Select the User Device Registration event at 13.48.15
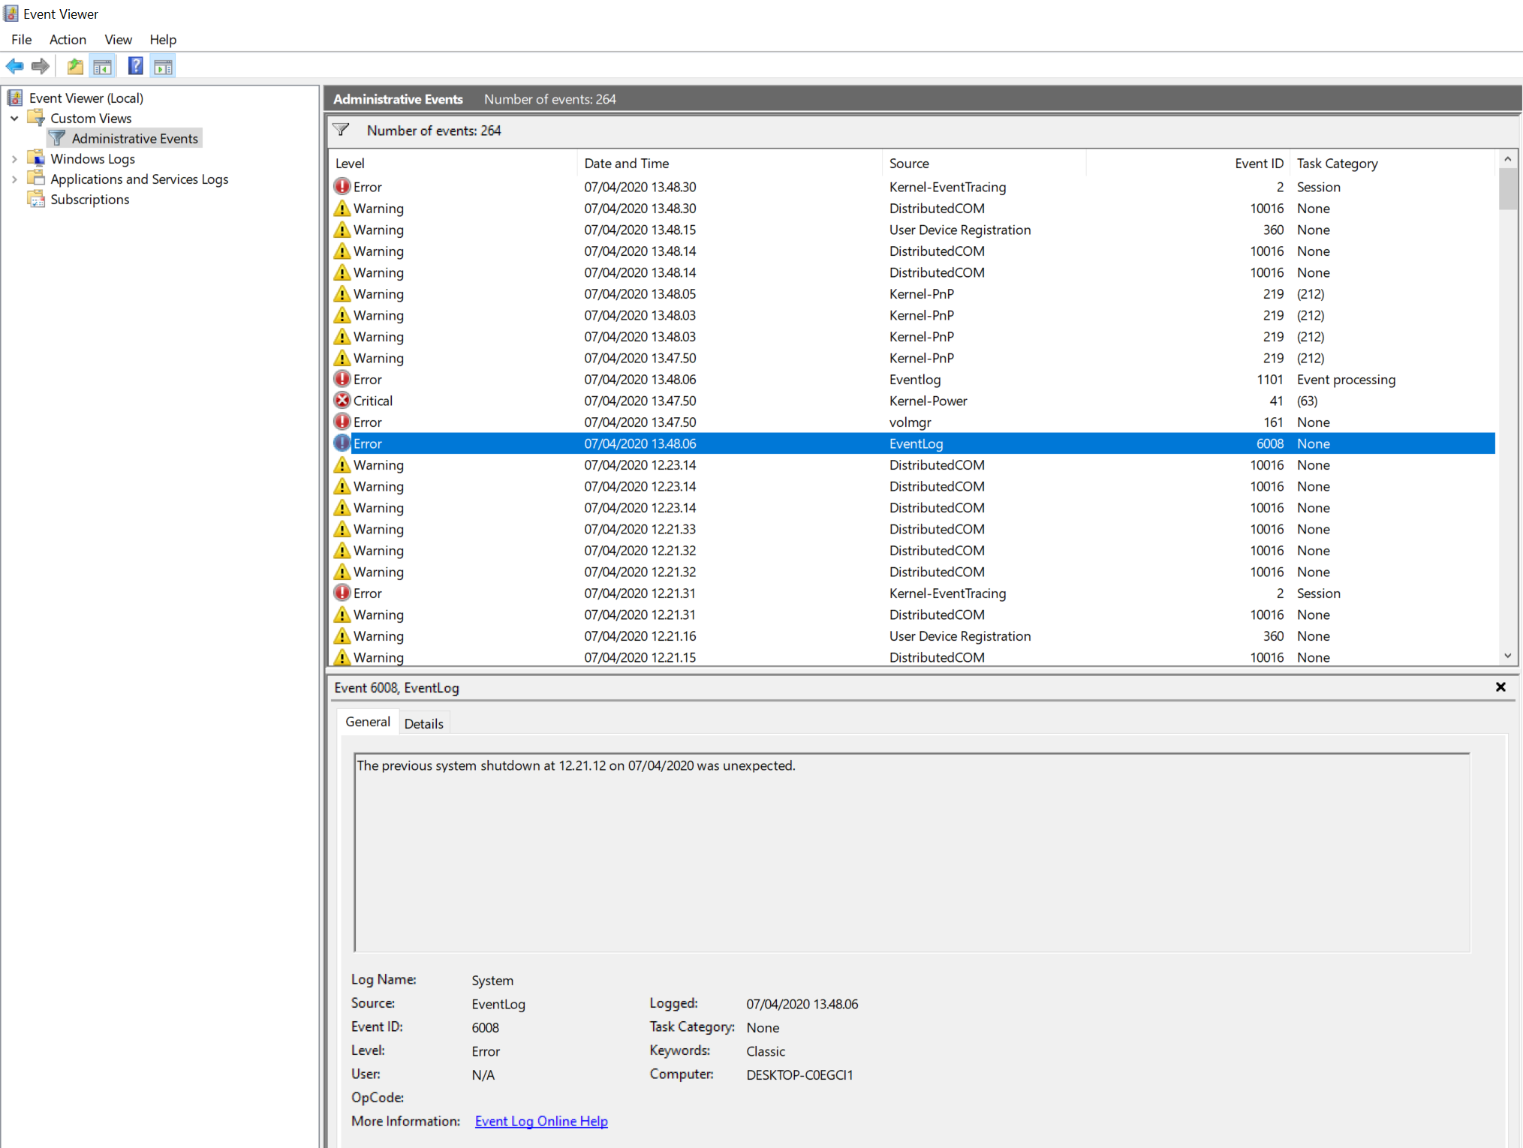Viewport: 1523px width, 1148px height. tap(913, 230)
